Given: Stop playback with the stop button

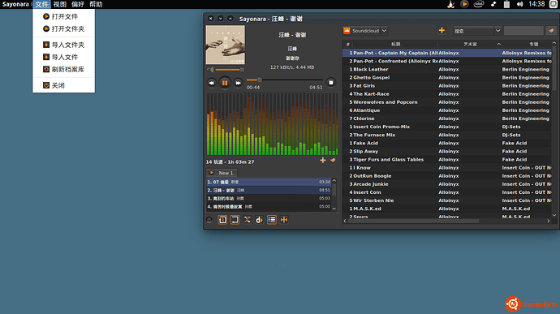Looking at the screenshot, I should pos(330,83).
